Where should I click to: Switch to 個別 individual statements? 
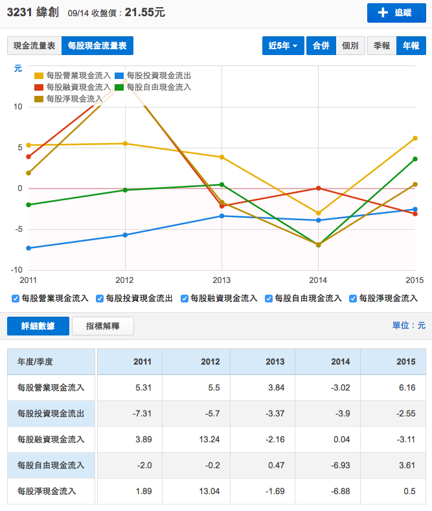350,45
